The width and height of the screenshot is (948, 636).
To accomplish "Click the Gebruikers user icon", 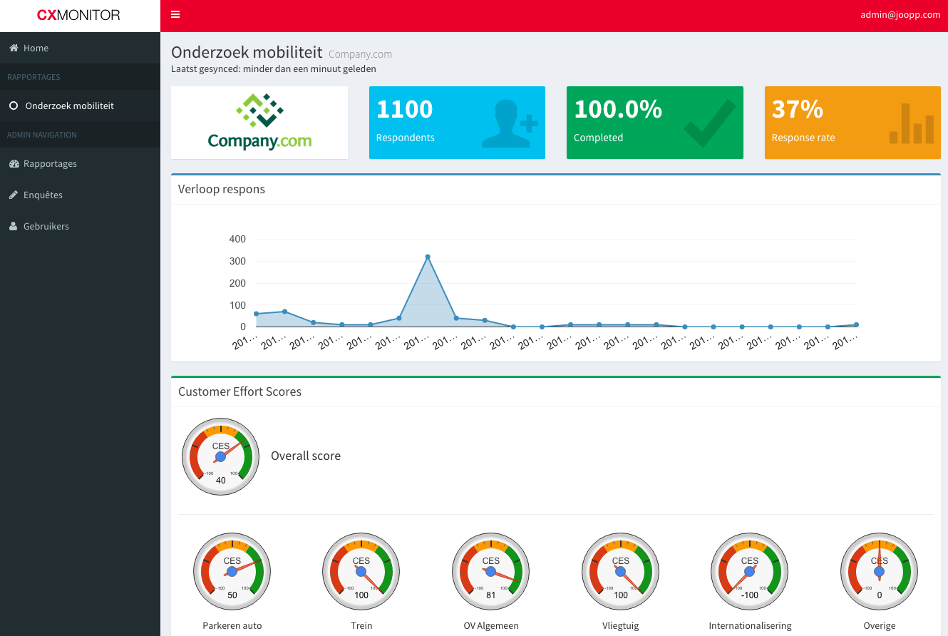I will (14, 227).
